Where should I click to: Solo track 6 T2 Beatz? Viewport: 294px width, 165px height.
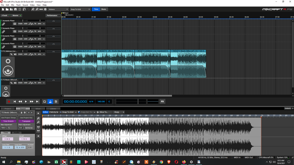(x=26, y=83)
